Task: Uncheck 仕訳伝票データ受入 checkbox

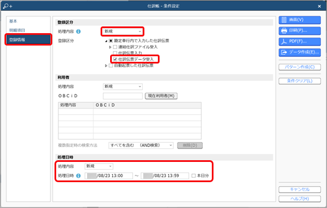Action: point(115,60)
